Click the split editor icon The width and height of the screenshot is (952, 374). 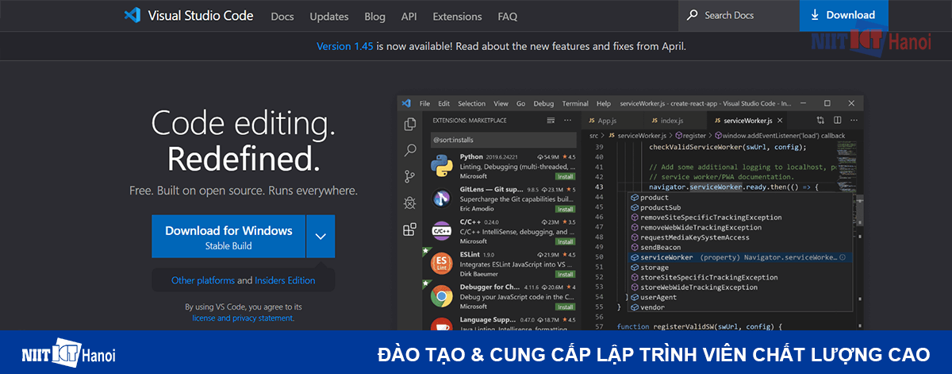(838, 121)
